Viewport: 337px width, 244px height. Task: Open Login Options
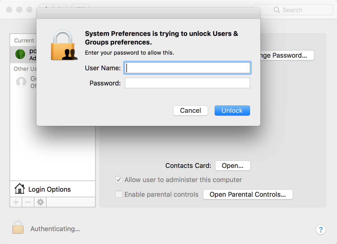pos(53,189)
